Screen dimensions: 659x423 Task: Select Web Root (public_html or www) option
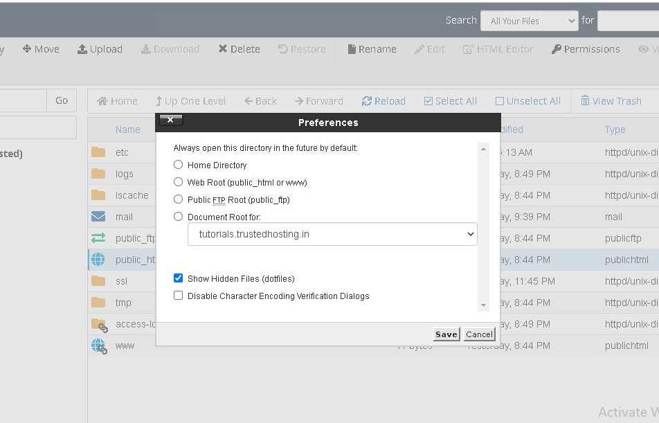(x=178, y=181)
